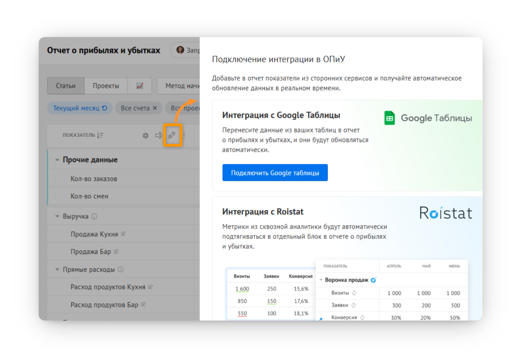Collapse the Выручка group
This screenshot has width=523, height=359.
click(57, 216)
